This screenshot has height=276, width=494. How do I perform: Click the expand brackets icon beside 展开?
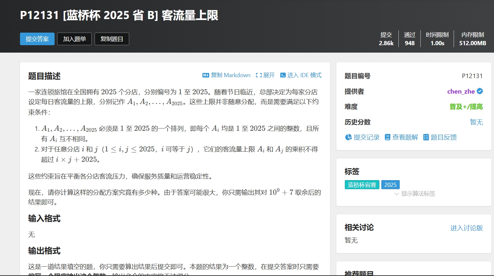click(259, 75)
